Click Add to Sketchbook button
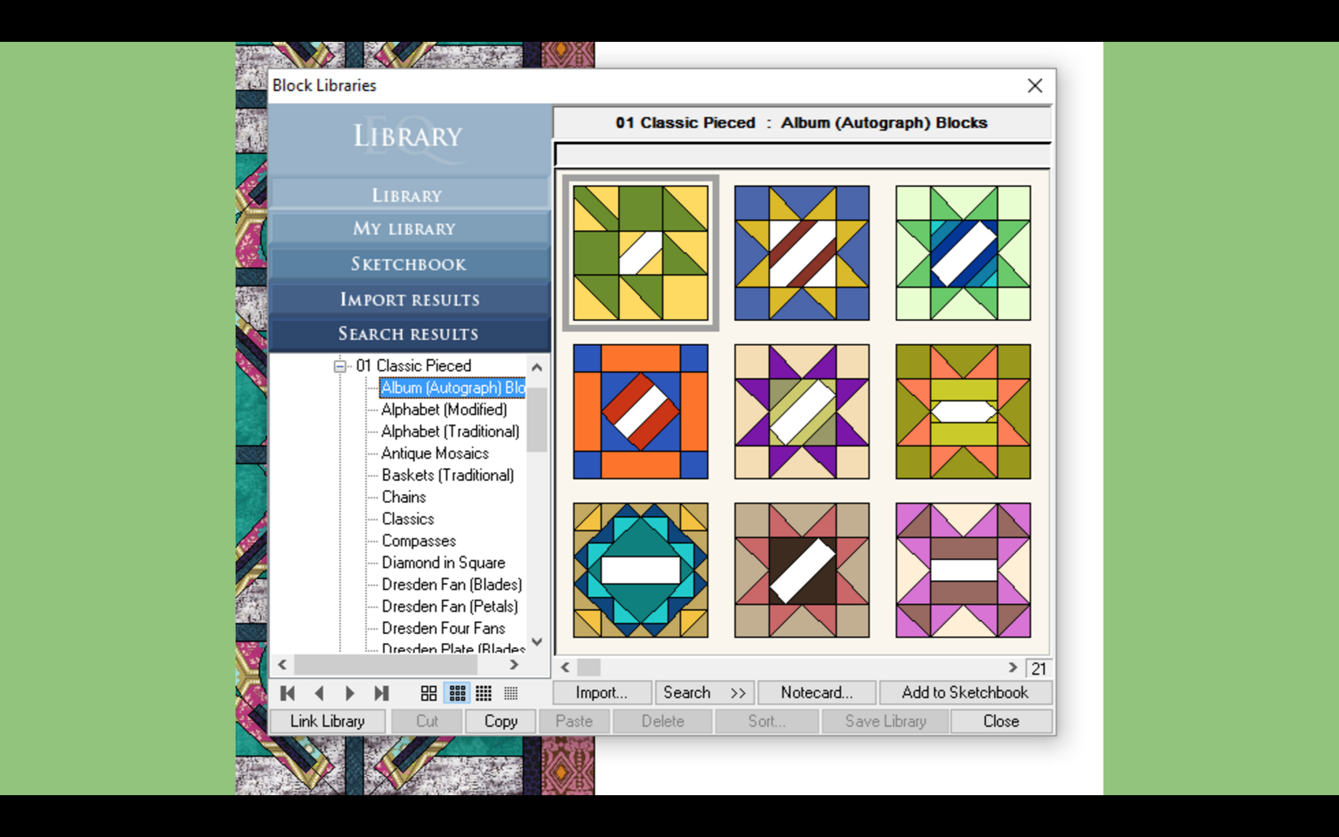Image resolution: width=1339 pixels, height=837 pixels. point(964,692)
